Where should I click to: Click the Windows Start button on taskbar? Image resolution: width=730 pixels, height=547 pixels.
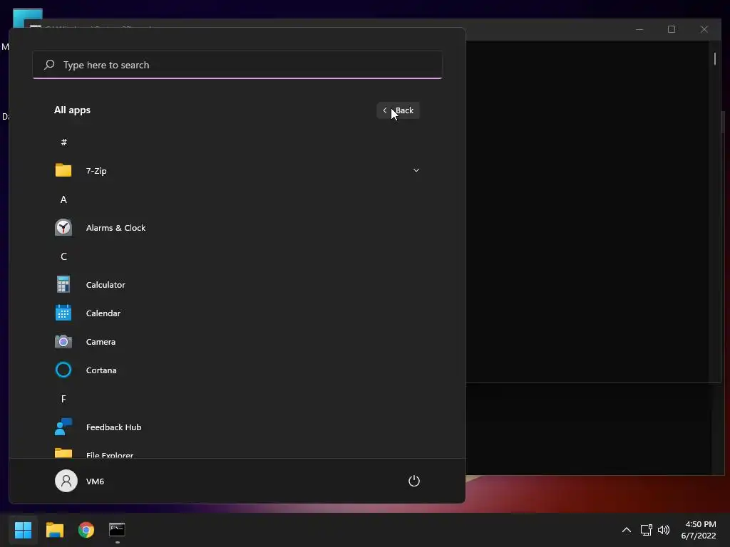(x=24, y=529)
